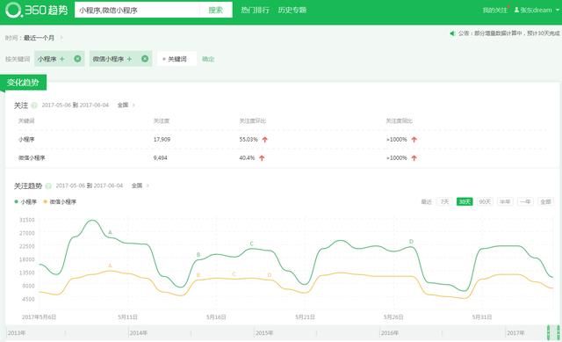Click yellow marker C on 微信小程序 line

click(234, 274)
